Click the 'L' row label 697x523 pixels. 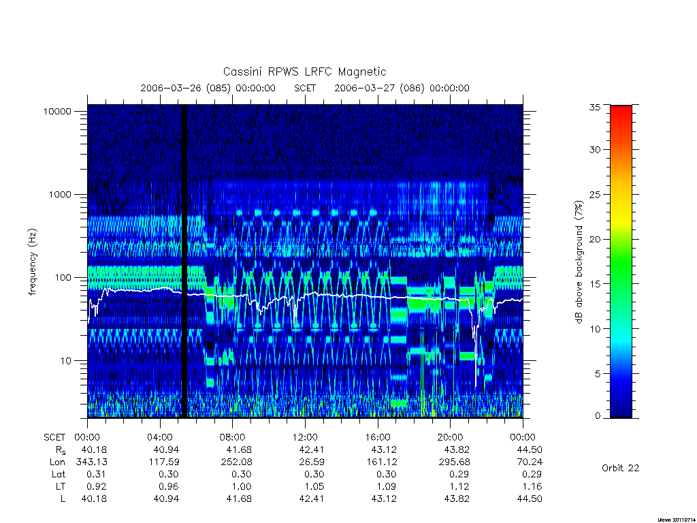63,499
